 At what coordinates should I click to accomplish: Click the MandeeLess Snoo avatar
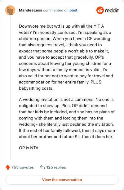tap(10, 10)
